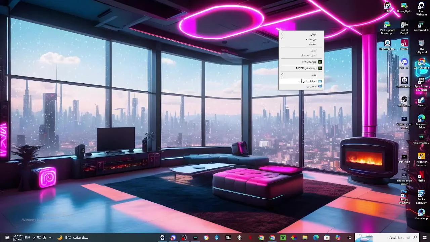Image resolution: width=430 pixels, height=242 pixels.
Task: Open Microsoft Edge from the taskbar
Action: (316, 238)
